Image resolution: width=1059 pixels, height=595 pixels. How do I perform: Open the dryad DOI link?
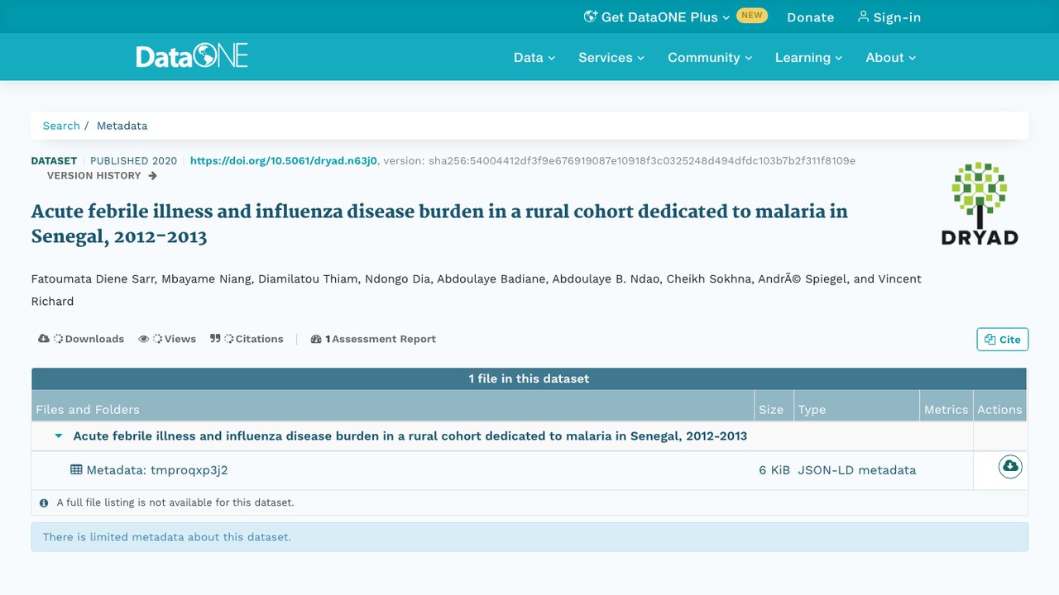click(x=284, y=160)
